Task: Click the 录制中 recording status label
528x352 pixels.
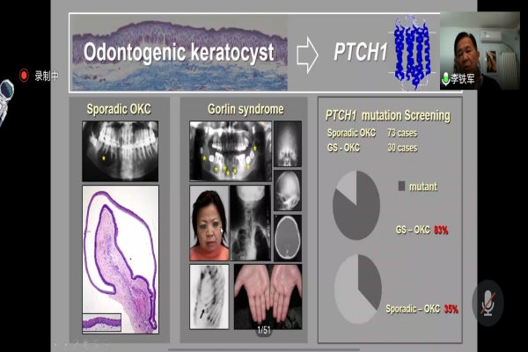Action: [x=47, y=76]
